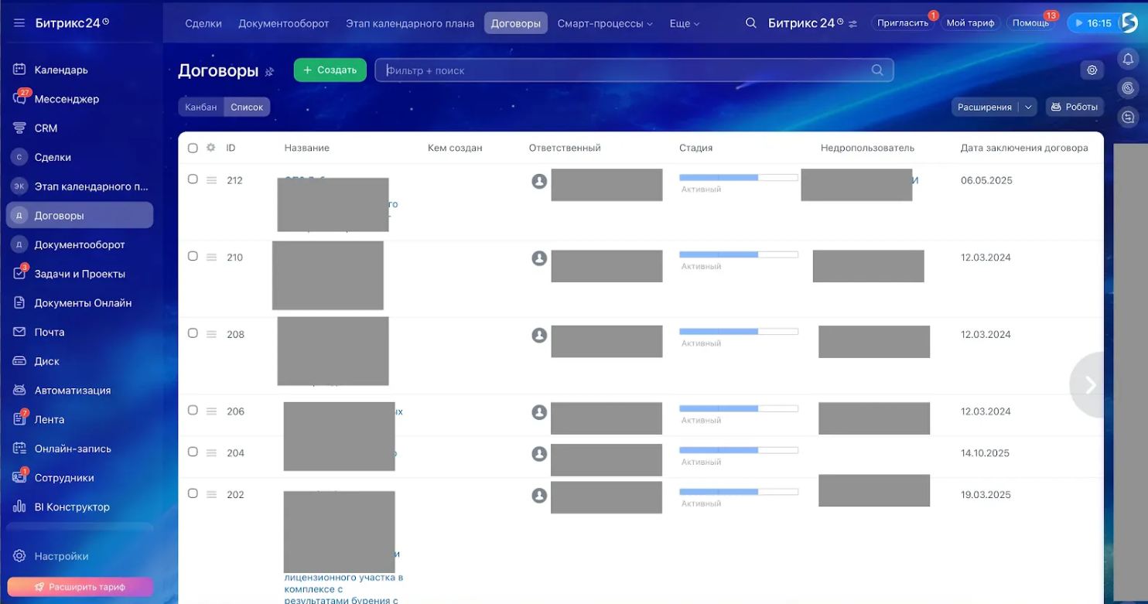
Task: Open the row actions menu for ID 212
Action: pos(211,180)
